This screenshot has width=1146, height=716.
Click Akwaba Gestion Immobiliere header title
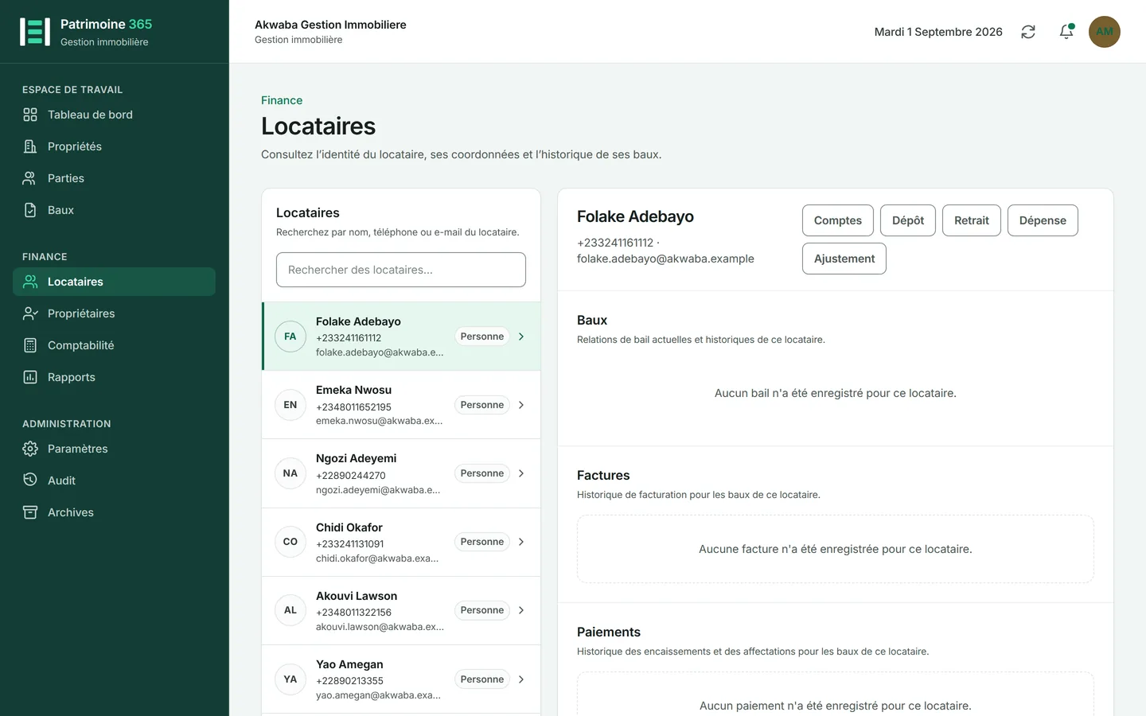[x=330, y=25]
